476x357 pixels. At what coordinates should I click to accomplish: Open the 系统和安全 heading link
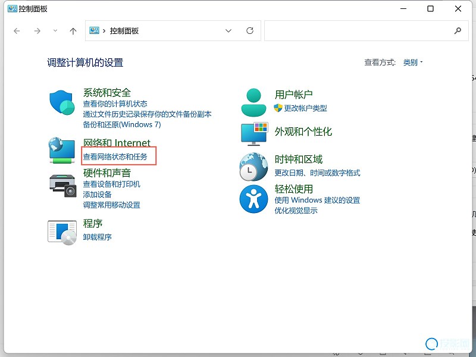[107, 93]
